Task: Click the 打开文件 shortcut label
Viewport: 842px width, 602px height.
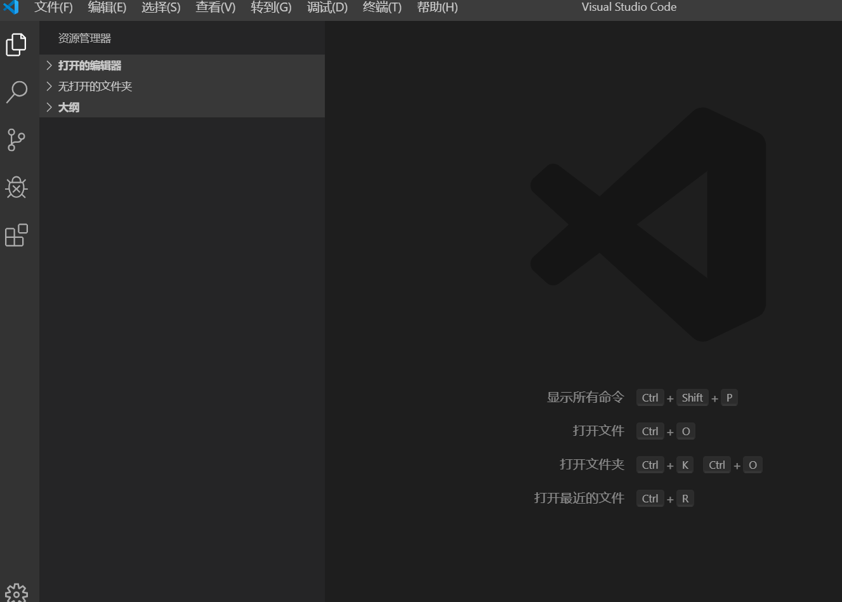Action: pos(598,431)
